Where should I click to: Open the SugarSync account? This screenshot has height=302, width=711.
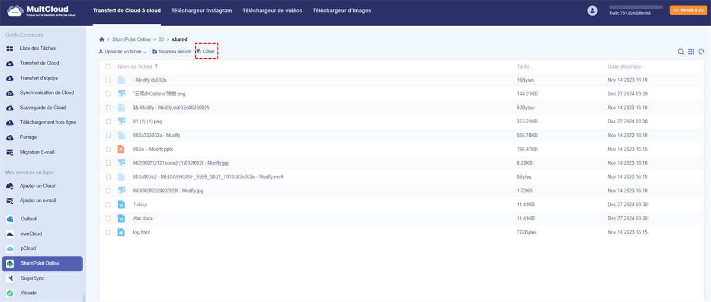click(x=42, y=278)
